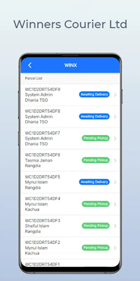Screen dimensions: 140x281
Task: Tap Pending Pickup badge for Shaiful Islam
Action: coord(96,226)
